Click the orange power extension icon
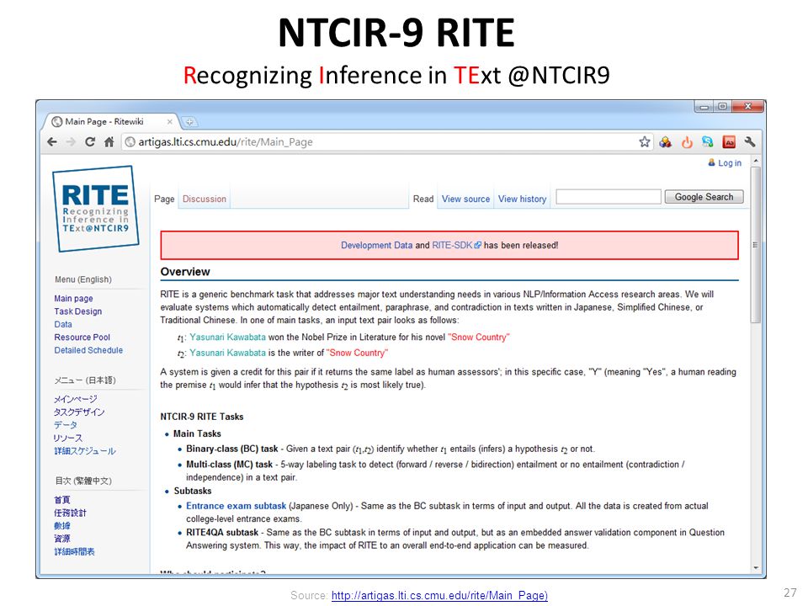Image resolution: width=808 pixels, height=606 pixels. tap(687, 142)
